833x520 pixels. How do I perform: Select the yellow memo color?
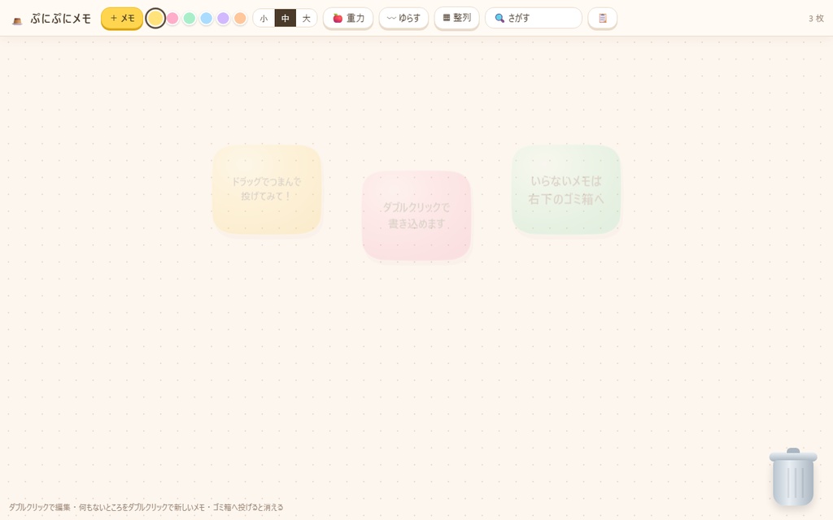click(x=155, y=19)
